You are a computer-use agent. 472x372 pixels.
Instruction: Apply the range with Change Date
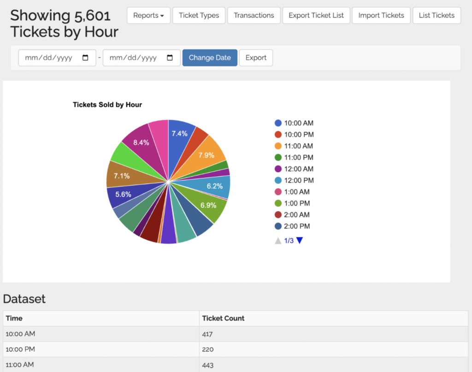tap(210, 58)
